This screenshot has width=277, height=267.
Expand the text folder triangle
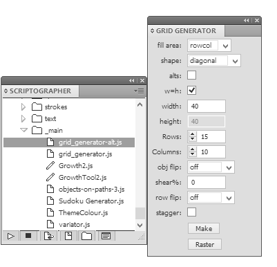click(x=23, y=118)
